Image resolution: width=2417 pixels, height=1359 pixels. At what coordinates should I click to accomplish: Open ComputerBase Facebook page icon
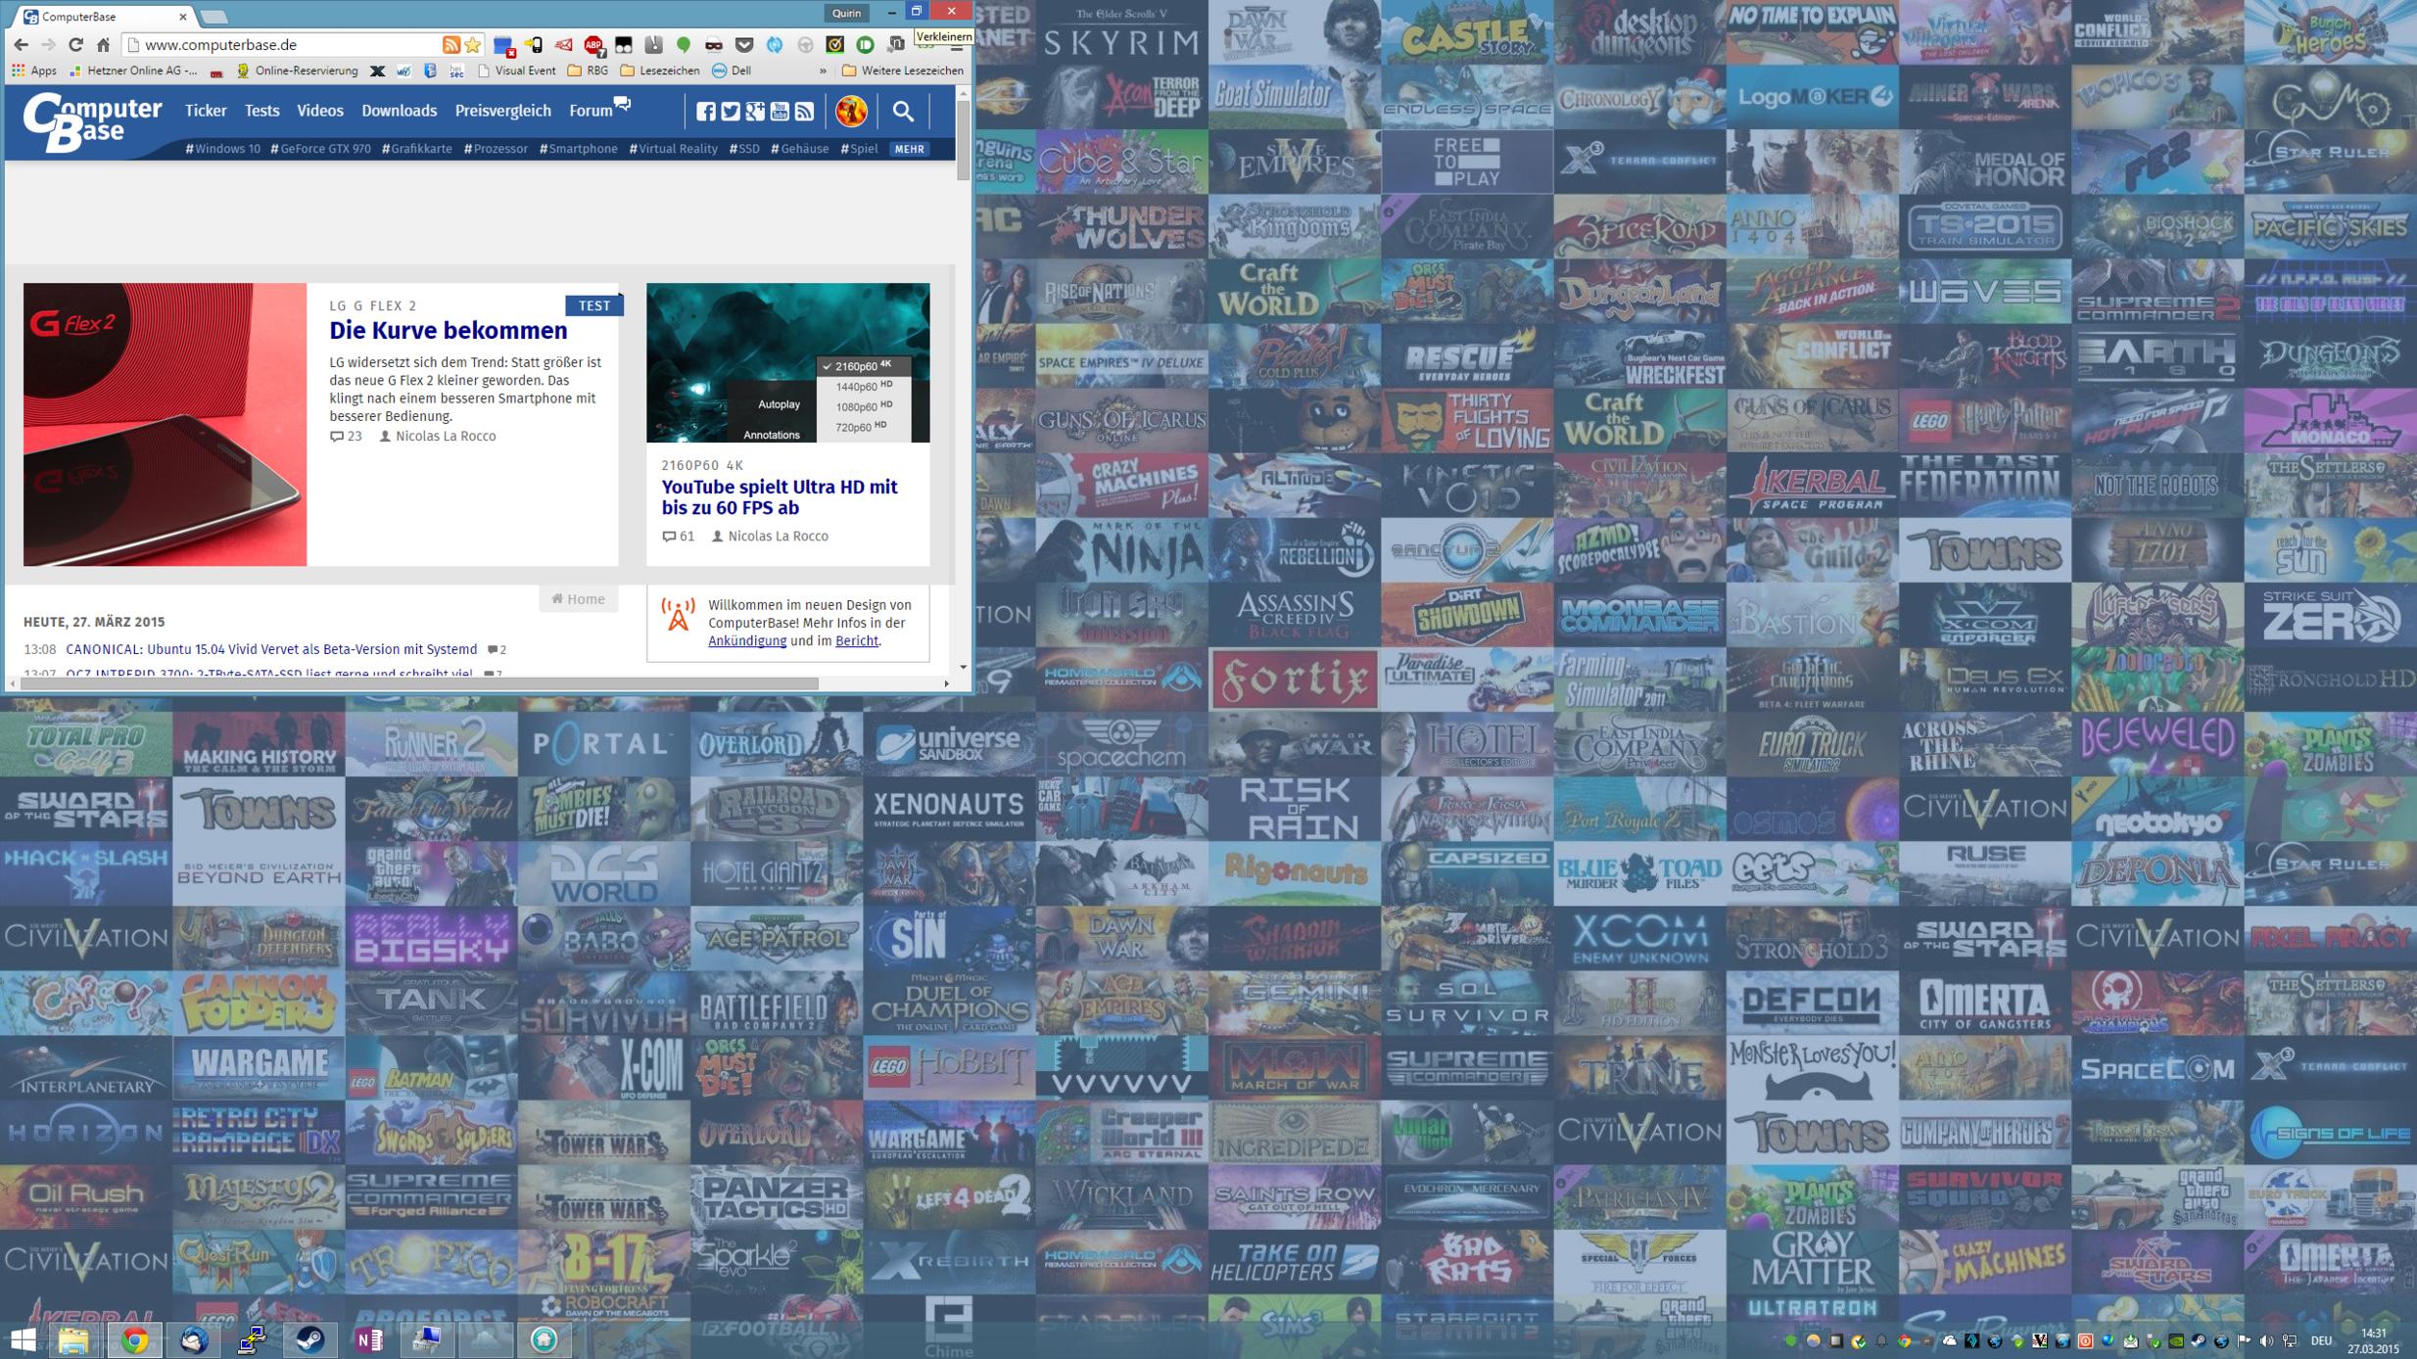coord(705,112)
